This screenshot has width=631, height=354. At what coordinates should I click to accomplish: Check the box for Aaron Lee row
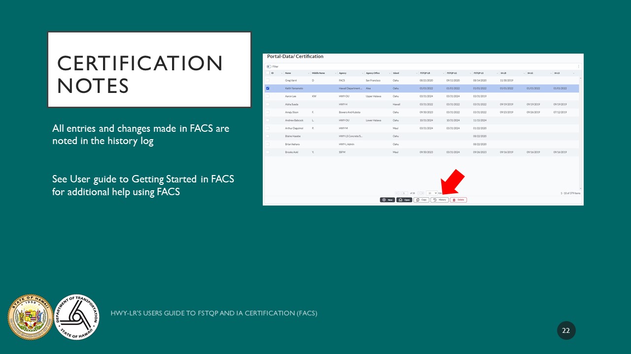point(268,96)
